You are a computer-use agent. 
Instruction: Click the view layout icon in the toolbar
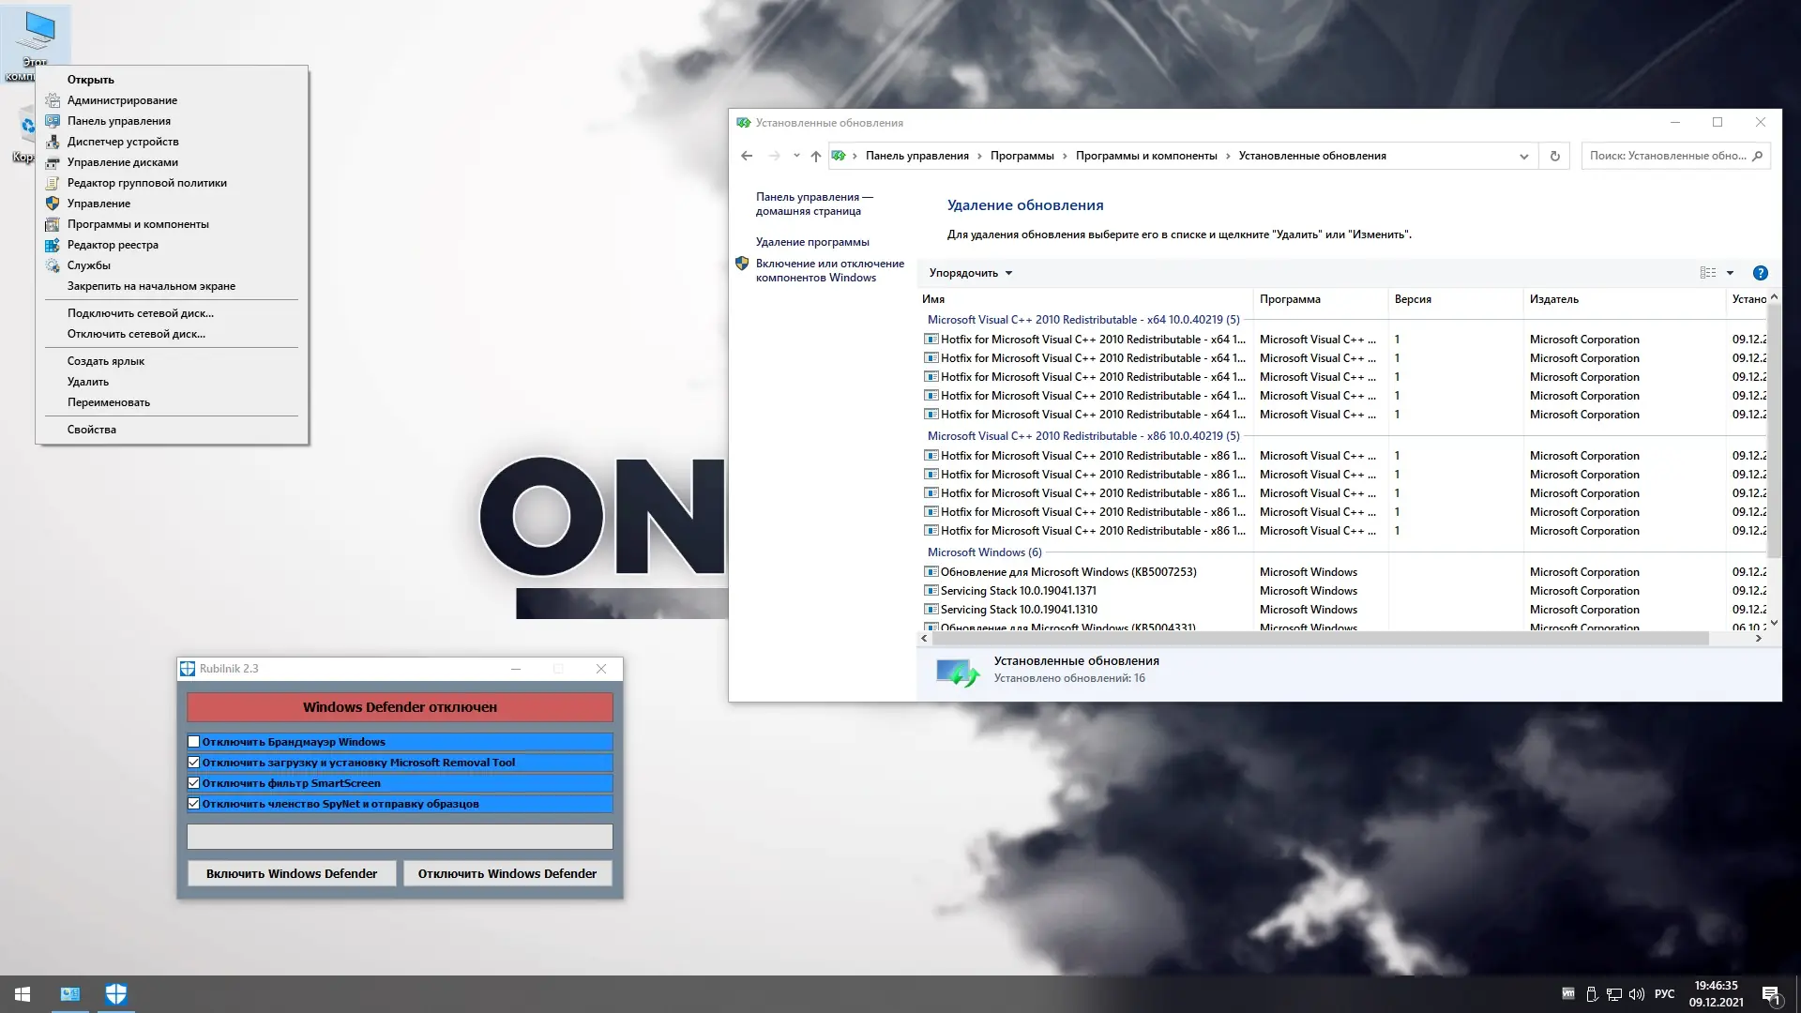pos(1708,273)
